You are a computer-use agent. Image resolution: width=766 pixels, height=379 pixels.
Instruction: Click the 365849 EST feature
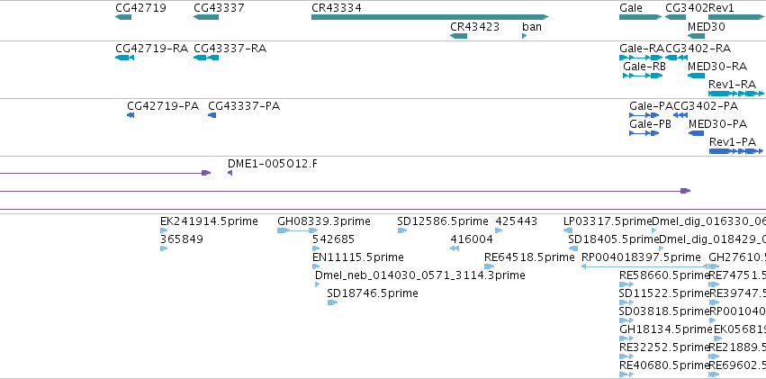164,248
